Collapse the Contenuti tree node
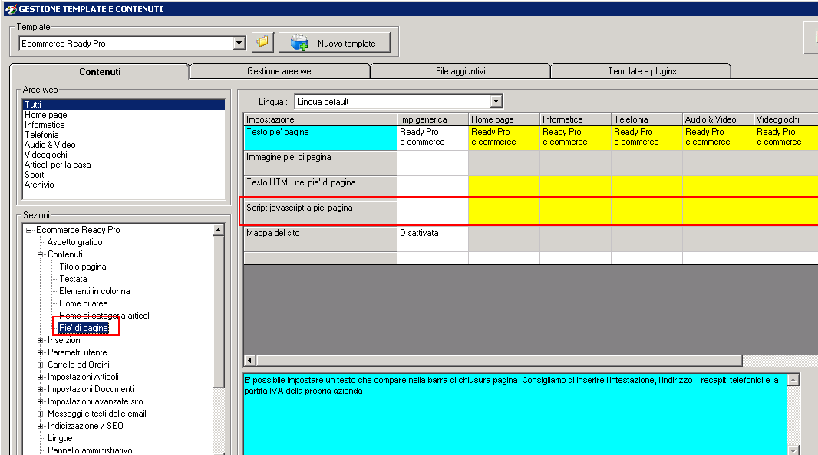Screen dimensions: 818x455 click(40, 254)
